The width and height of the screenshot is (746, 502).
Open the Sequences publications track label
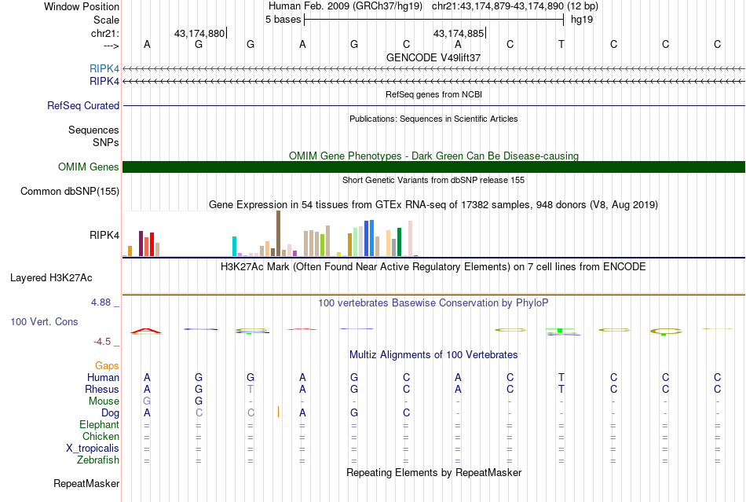pos(93,130)
